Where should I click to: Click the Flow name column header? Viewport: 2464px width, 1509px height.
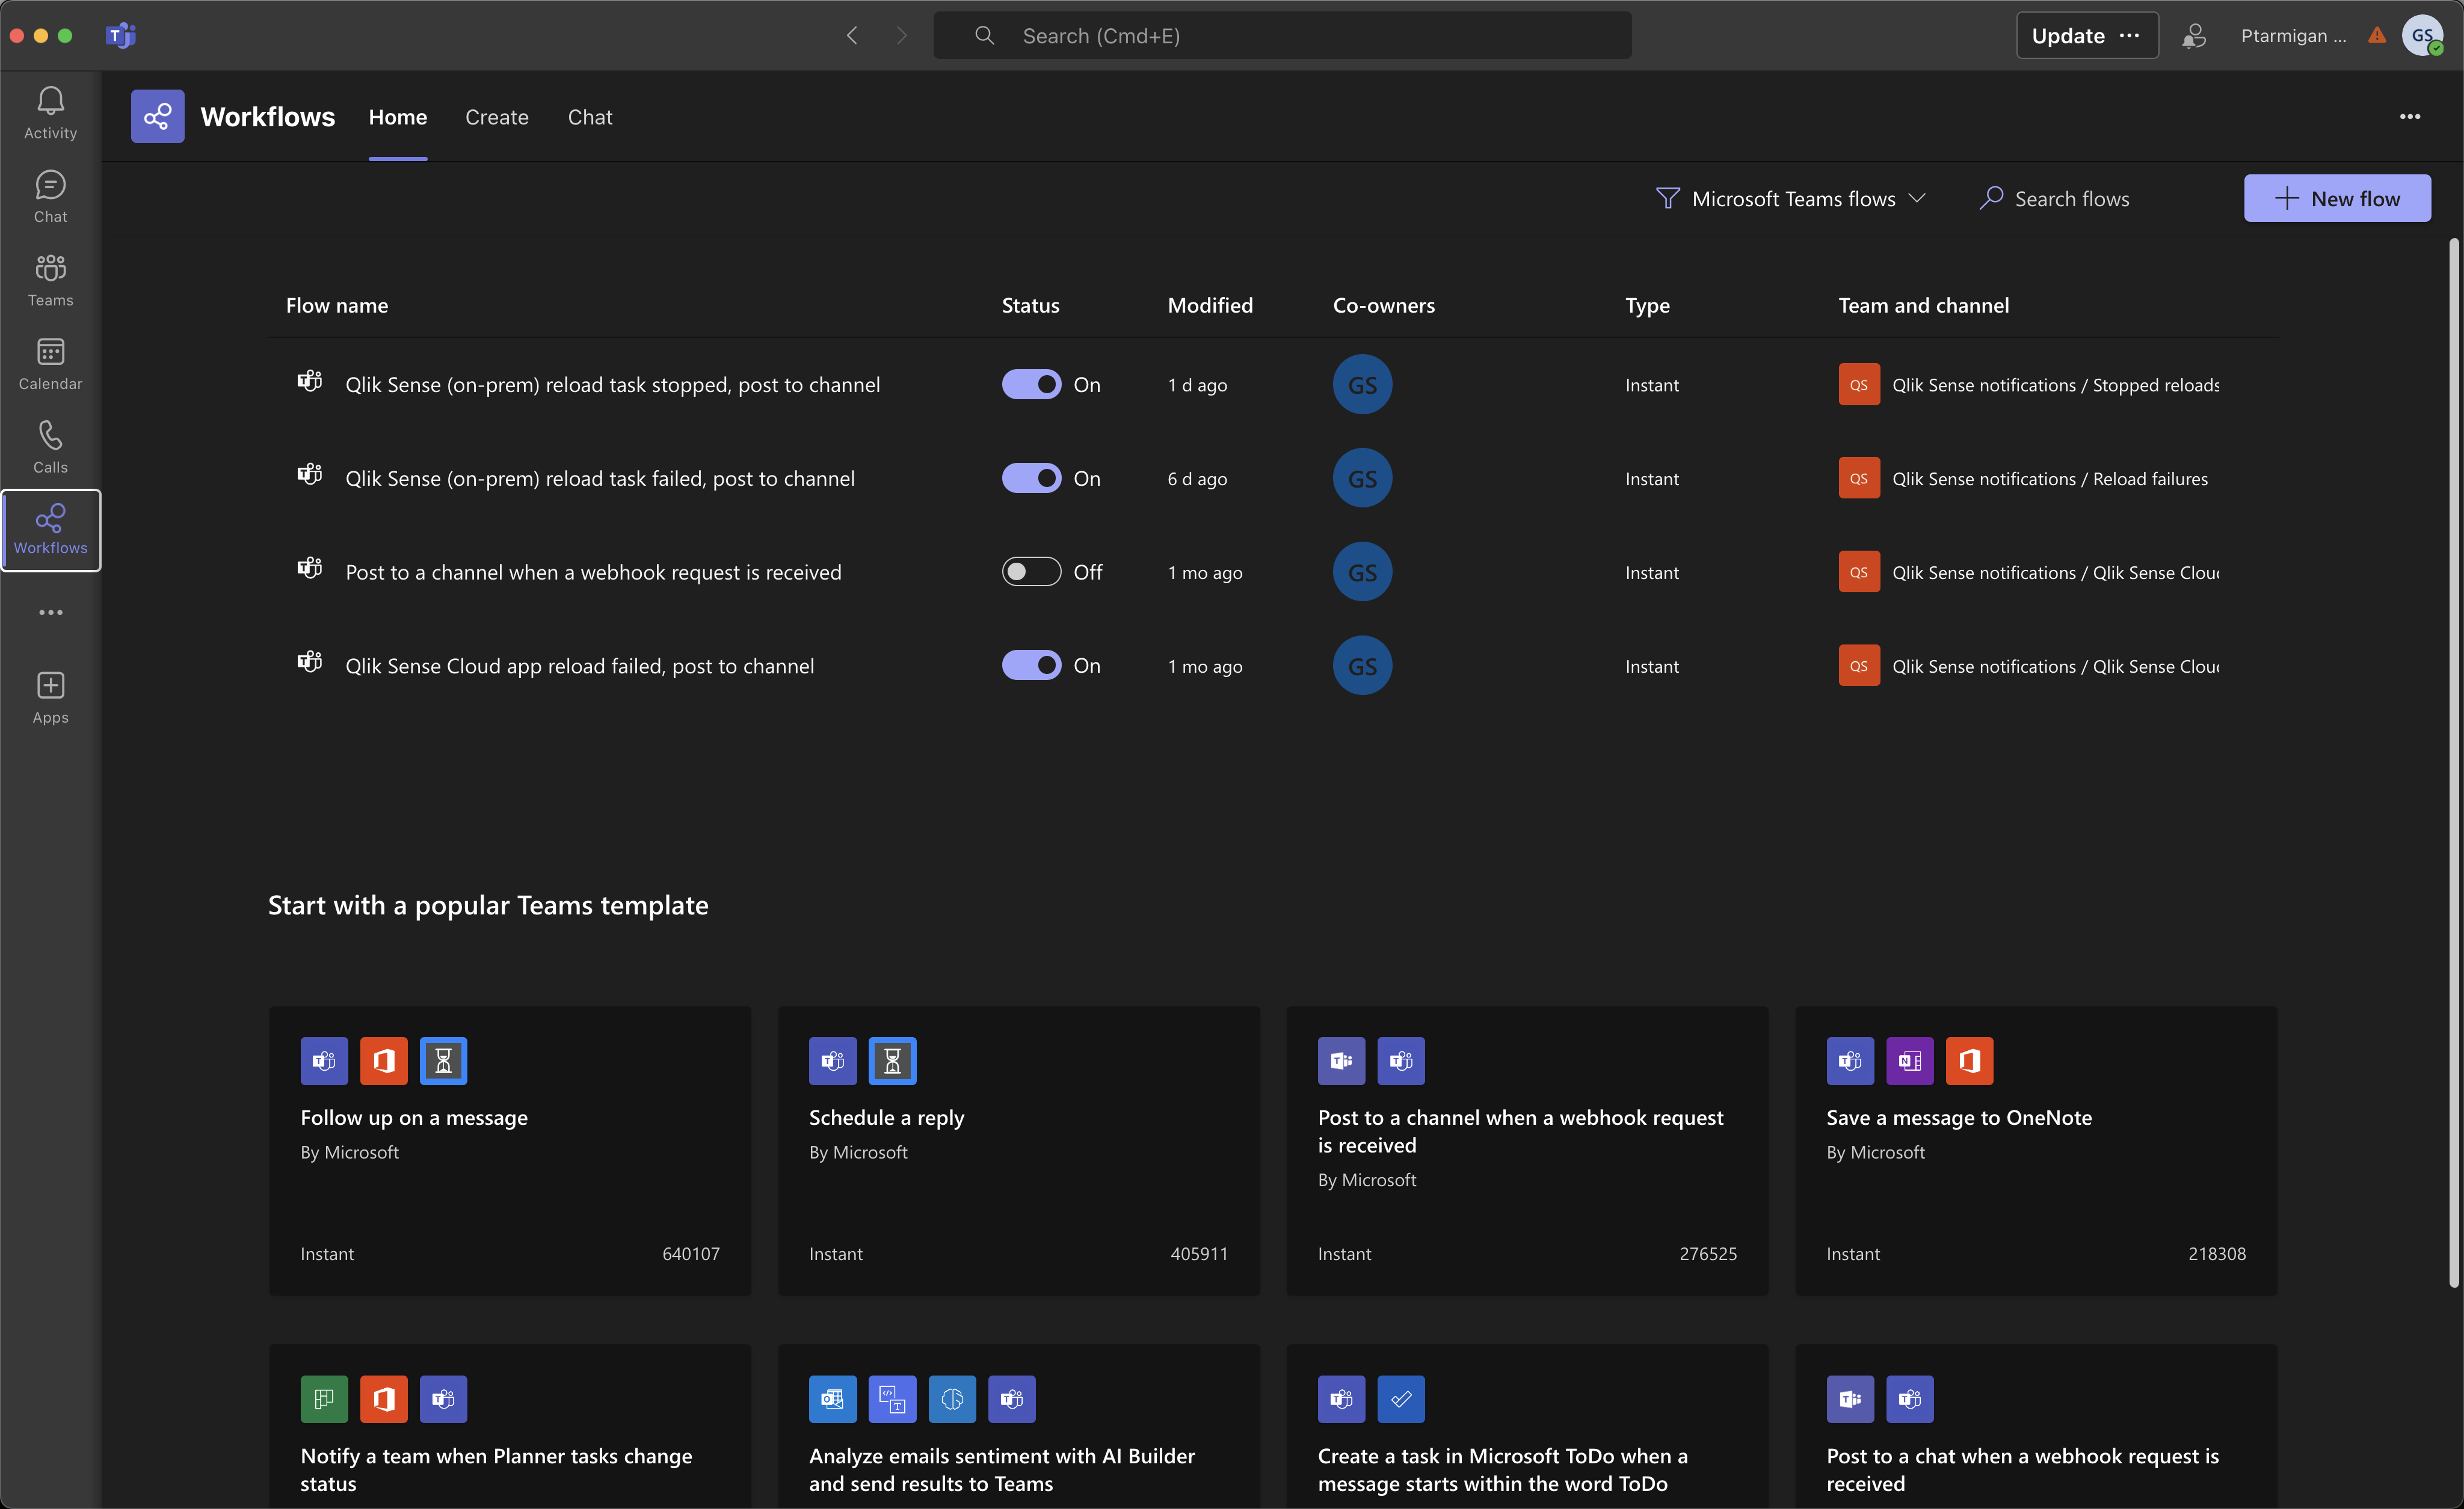(337, 306)
